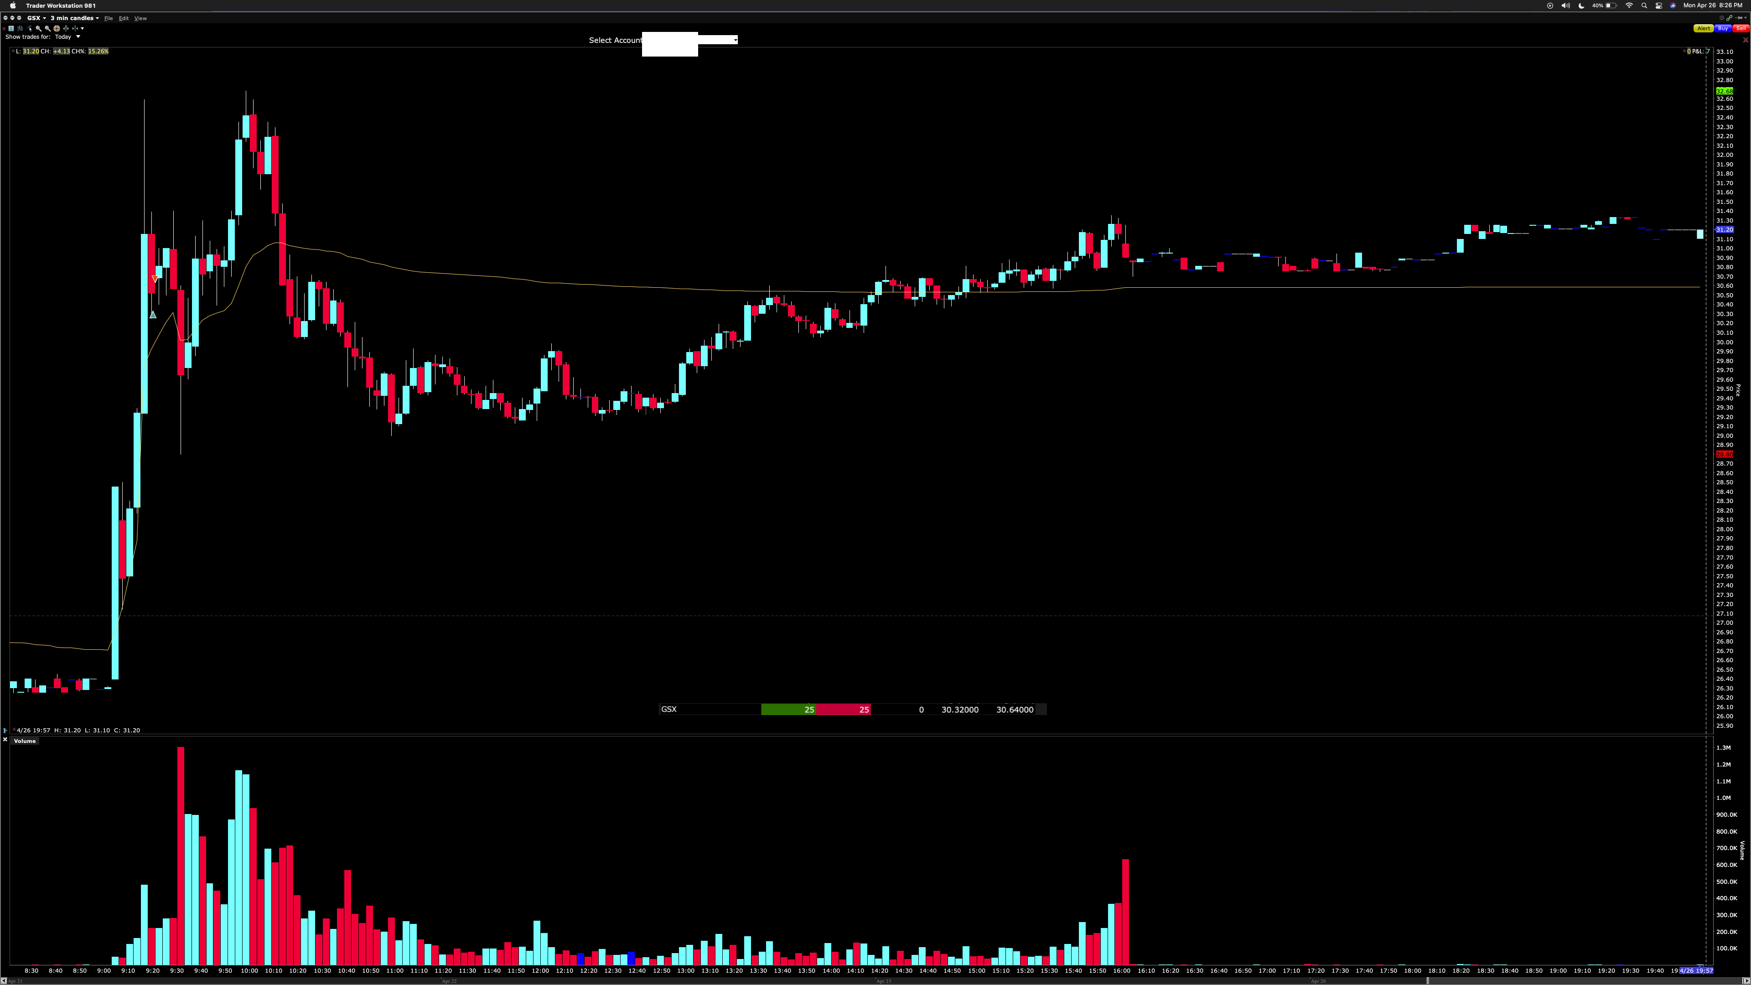Click the first magnifier zoom icon
Screen dimensions: 1751x985
(x=38, y=29)
